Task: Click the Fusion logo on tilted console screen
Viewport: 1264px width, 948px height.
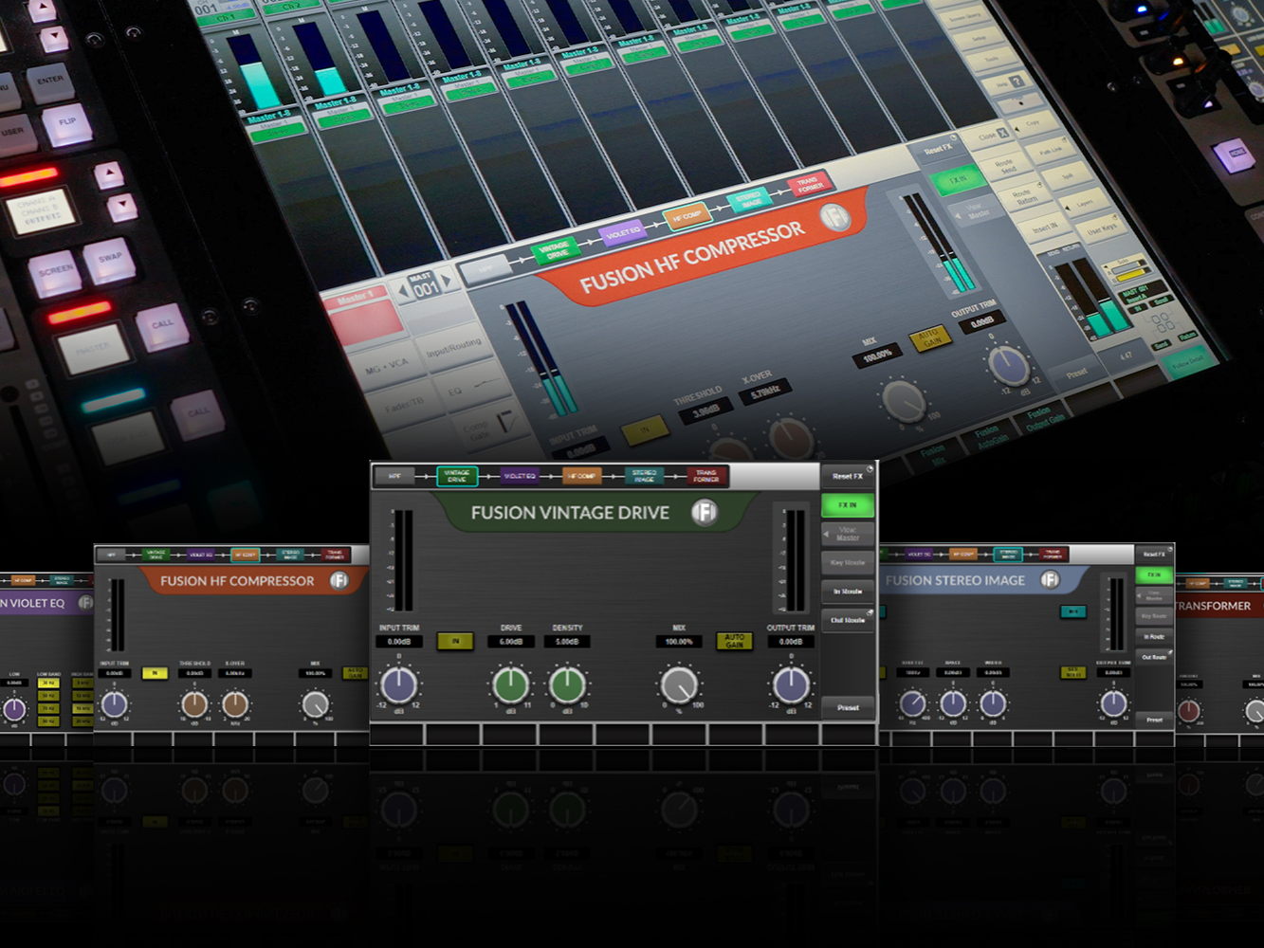Action: (835, 218)
